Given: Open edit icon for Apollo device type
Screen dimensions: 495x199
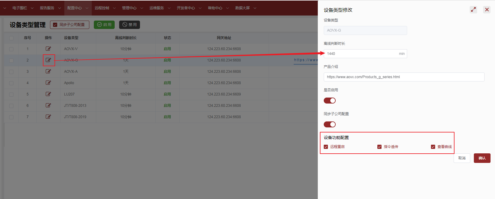Looking at the screenshot, I should tap(48, 83).
